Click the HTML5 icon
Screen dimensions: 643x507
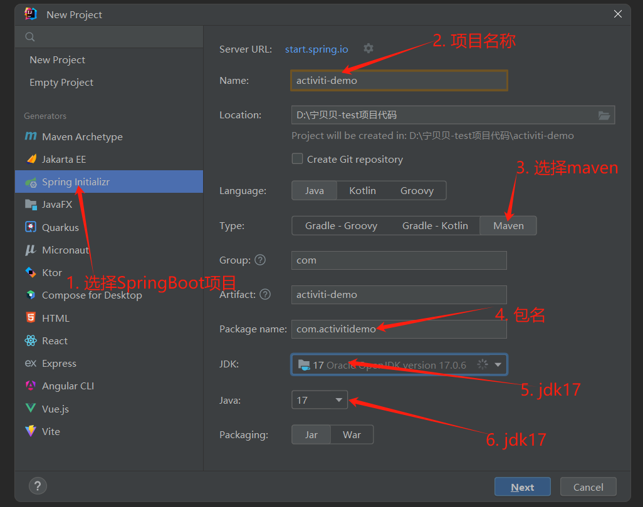click(x=31, y=318)
